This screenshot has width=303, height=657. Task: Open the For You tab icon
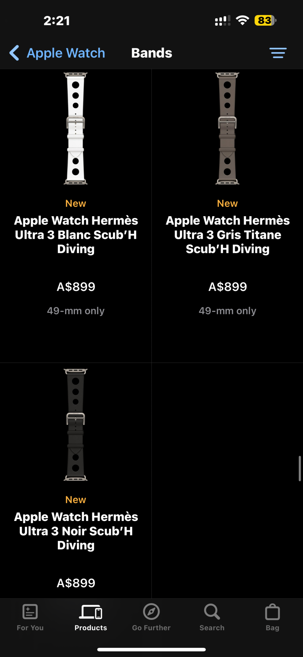[x=30, y=612]
